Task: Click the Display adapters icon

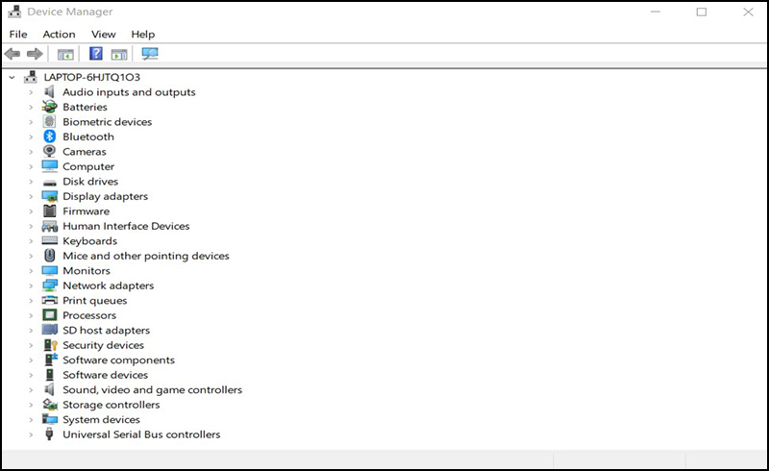Action: (50, 196)
